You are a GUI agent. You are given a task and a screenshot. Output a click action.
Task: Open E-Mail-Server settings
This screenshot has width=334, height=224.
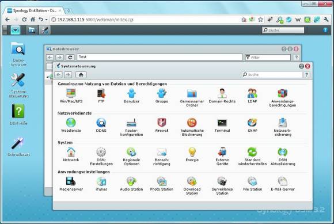283,184
